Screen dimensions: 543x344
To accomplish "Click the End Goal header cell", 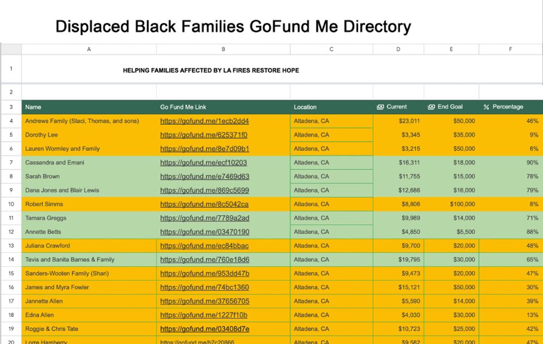I will pos(451,107).
